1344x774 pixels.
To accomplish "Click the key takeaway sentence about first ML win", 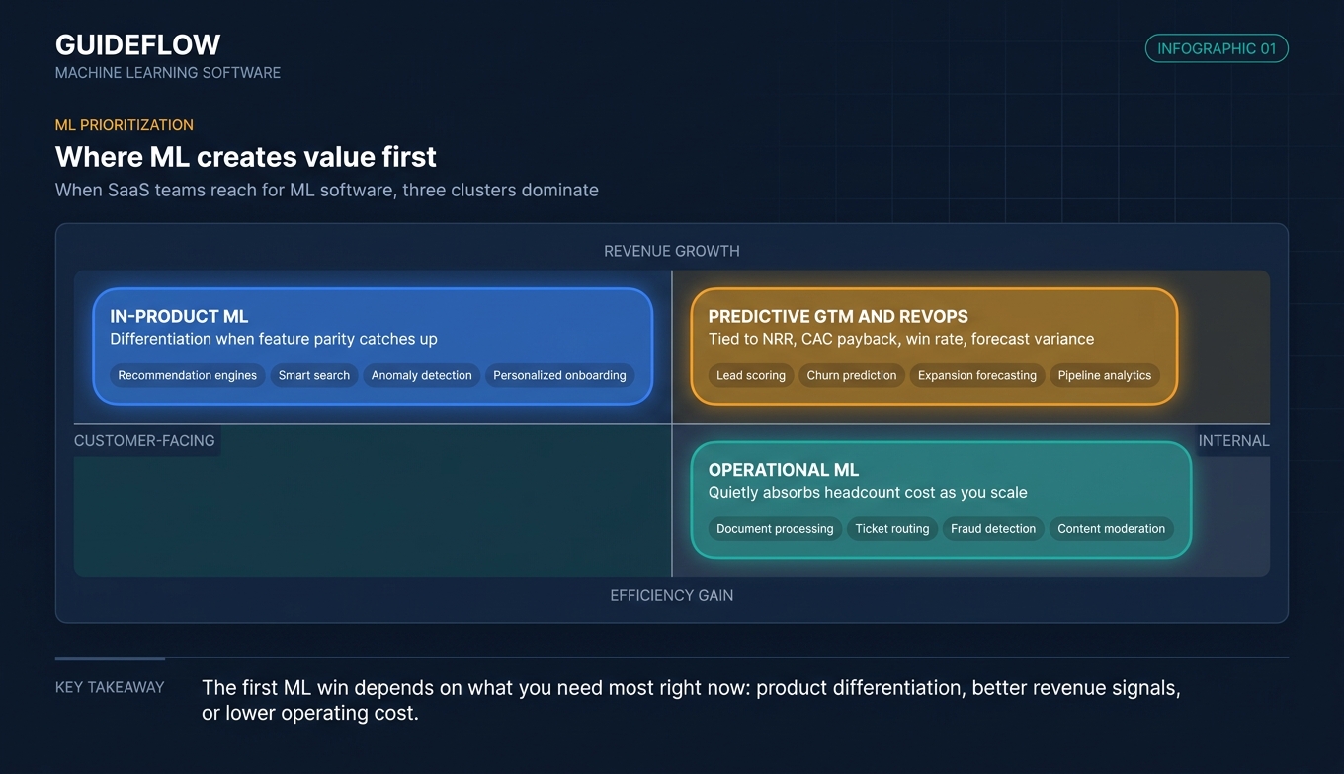I will click(691, 700).
